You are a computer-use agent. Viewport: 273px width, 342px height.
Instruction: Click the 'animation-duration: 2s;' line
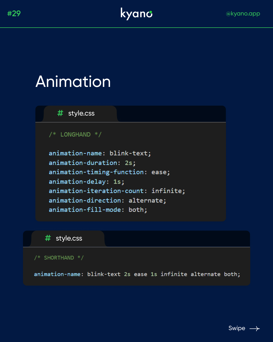click(92, 163)
